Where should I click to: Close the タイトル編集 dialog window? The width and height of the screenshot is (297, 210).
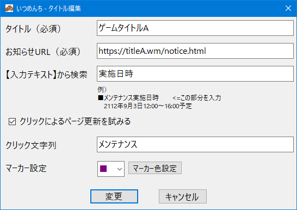click(x=288, y=8)
